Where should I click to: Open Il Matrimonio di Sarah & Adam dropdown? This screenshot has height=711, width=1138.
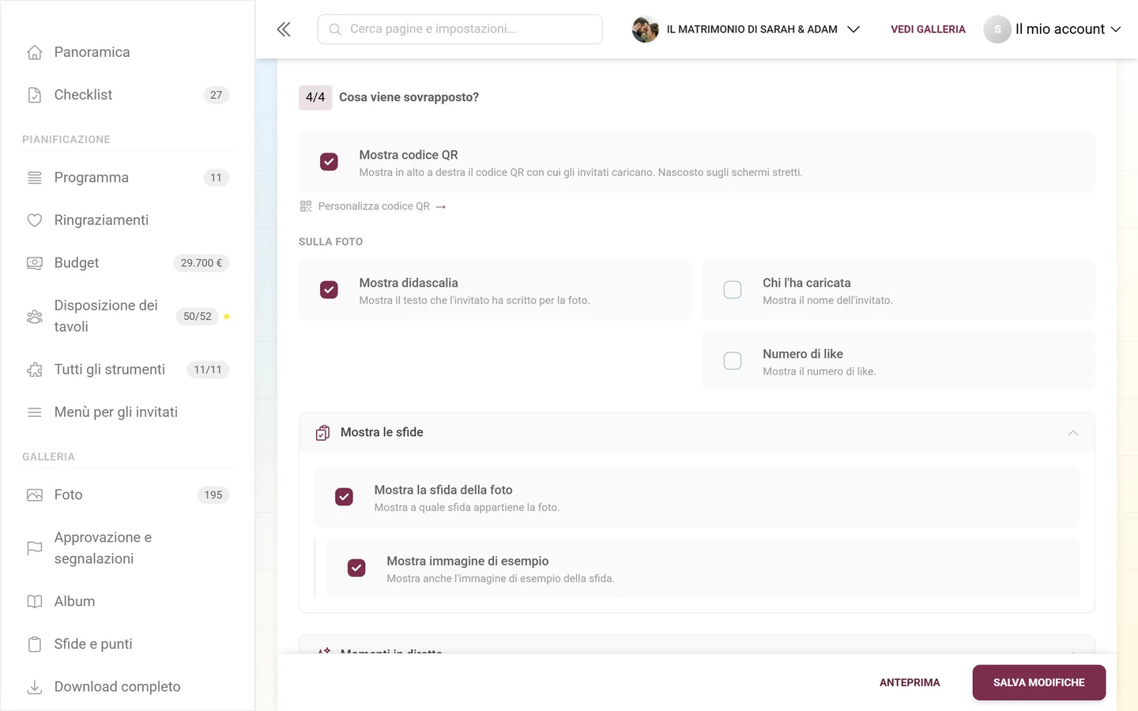coord(747,29)
